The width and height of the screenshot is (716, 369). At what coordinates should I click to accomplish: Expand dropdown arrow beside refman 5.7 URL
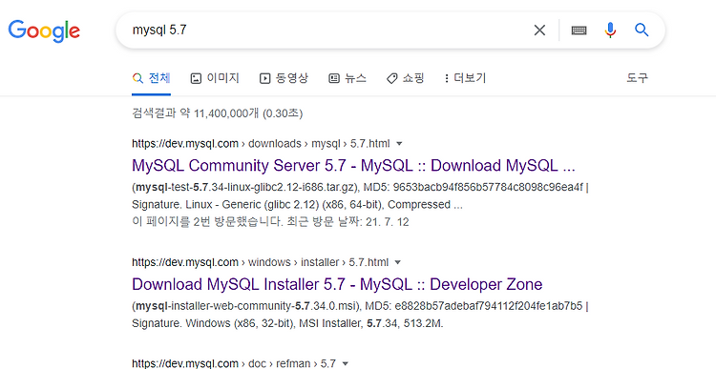point(346,363)
